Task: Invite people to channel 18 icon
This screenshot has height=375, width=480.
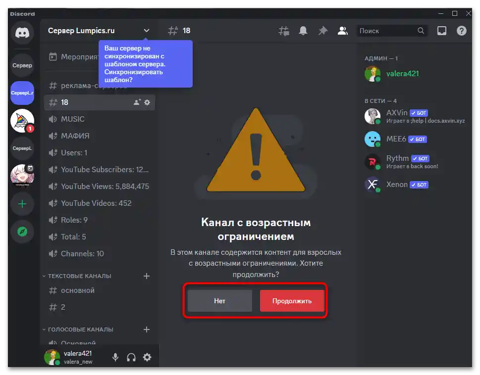Action: pos(137,102)
